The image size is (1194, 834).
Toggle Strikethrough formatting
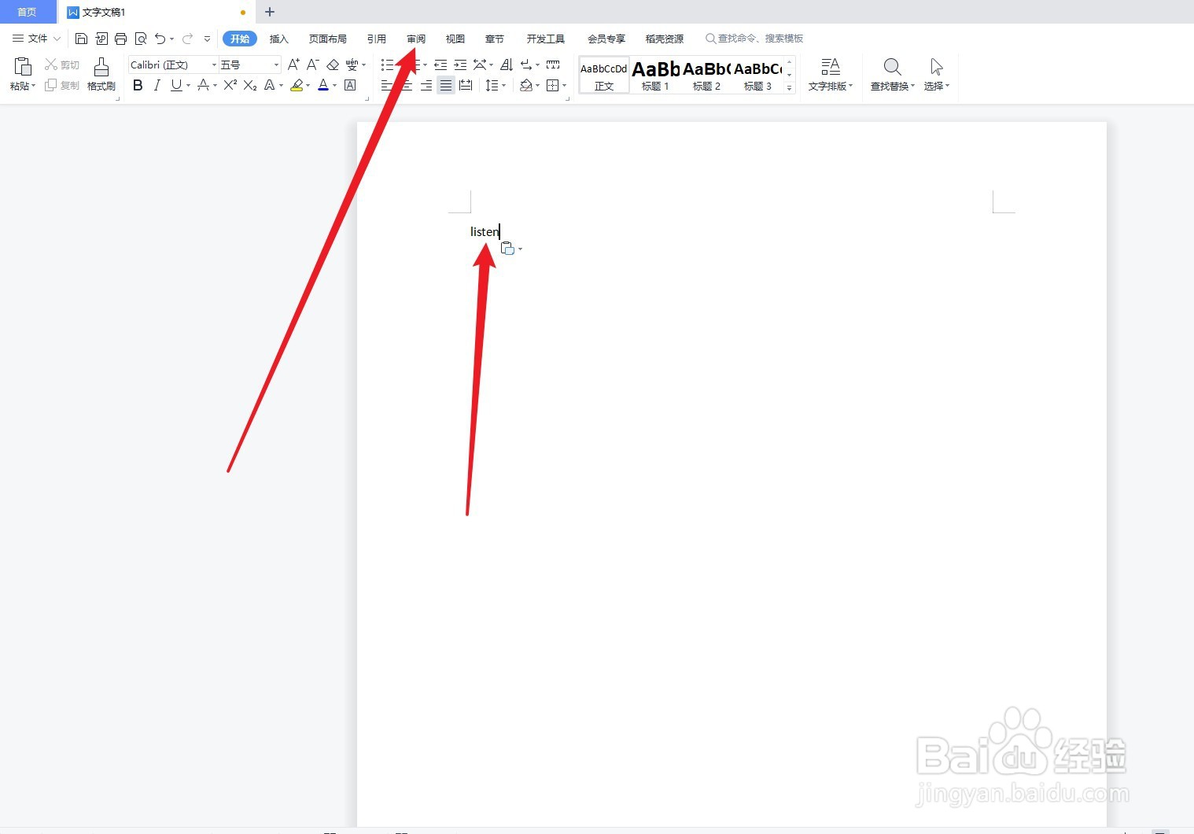pyautogui.click(x=203, y=85)
